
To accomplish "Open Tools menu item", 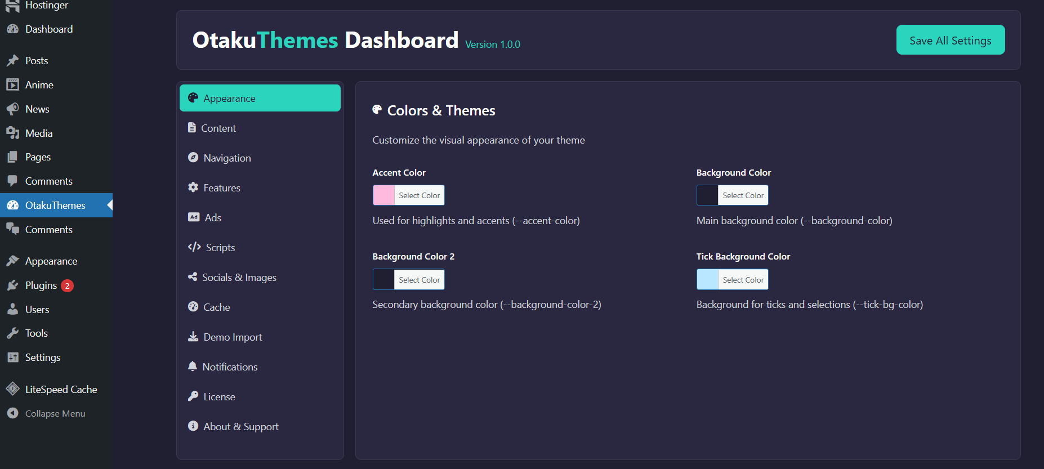I will (x=56, y=333).
